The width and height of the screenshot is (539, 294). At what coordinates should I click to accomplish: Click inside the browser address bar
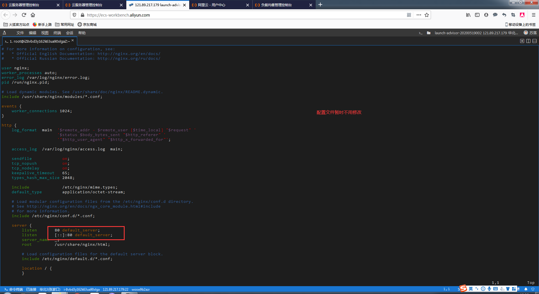tap(197, 15)
